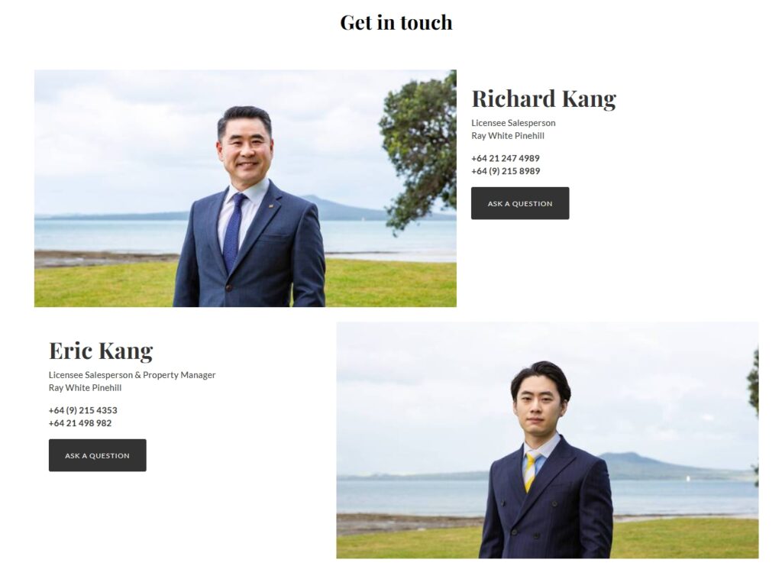Open Eric Kang's profile photo
The image size is (782, 579).
click(x=547, y=440)
